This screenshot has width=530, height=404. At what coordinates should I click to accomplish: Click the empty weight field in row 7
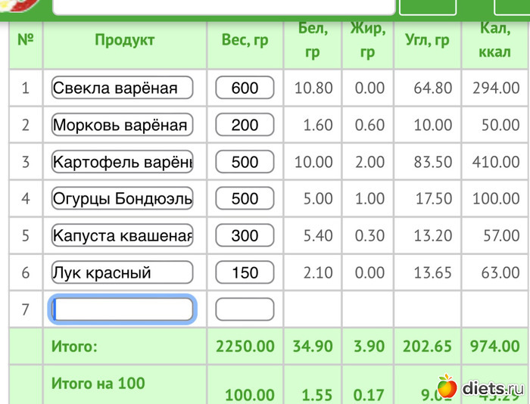[245, 309]
